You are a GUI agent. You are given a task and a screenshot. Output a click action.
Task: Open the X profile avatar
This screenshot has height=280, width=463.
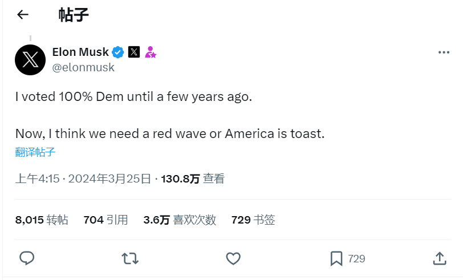pyautogui.click(x=30, y=60)
